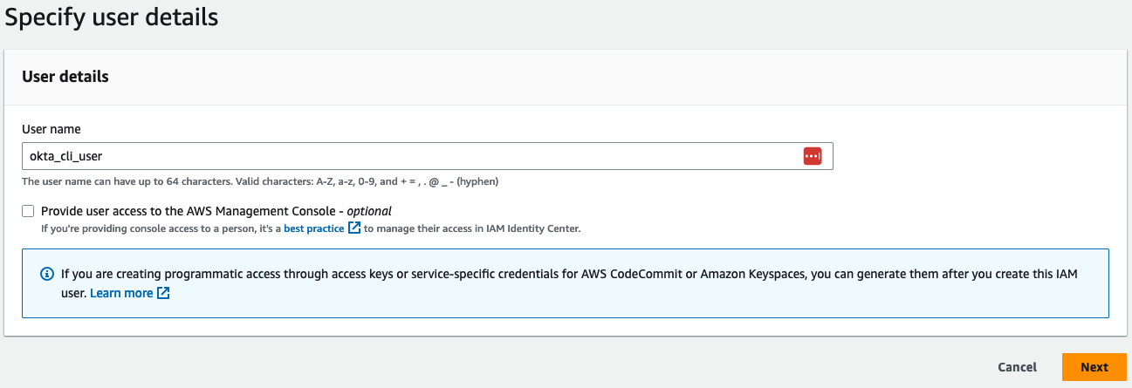Open the "Learn more" link
The height and width of the screenshot is (388, 1132).
pos(121,293)
